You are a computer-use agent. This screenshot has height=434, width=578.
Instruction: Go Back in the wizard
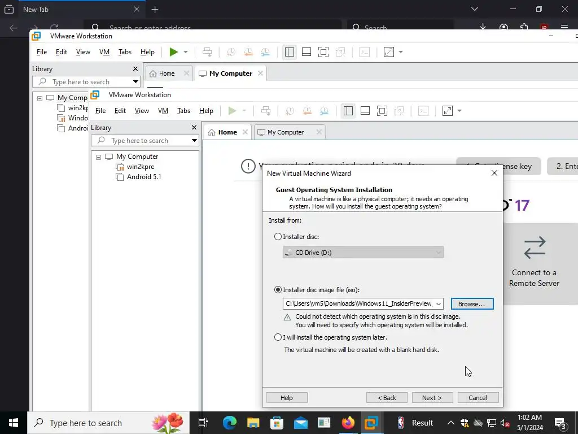(387, 397)
